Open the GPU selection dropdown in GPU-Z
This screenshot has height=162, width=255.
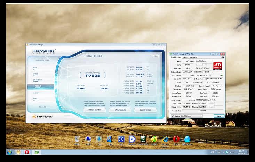[186, 116]
